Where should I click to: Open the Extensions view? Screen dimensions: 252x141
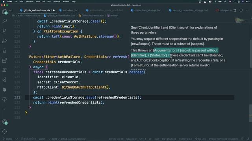pos(5,60)
